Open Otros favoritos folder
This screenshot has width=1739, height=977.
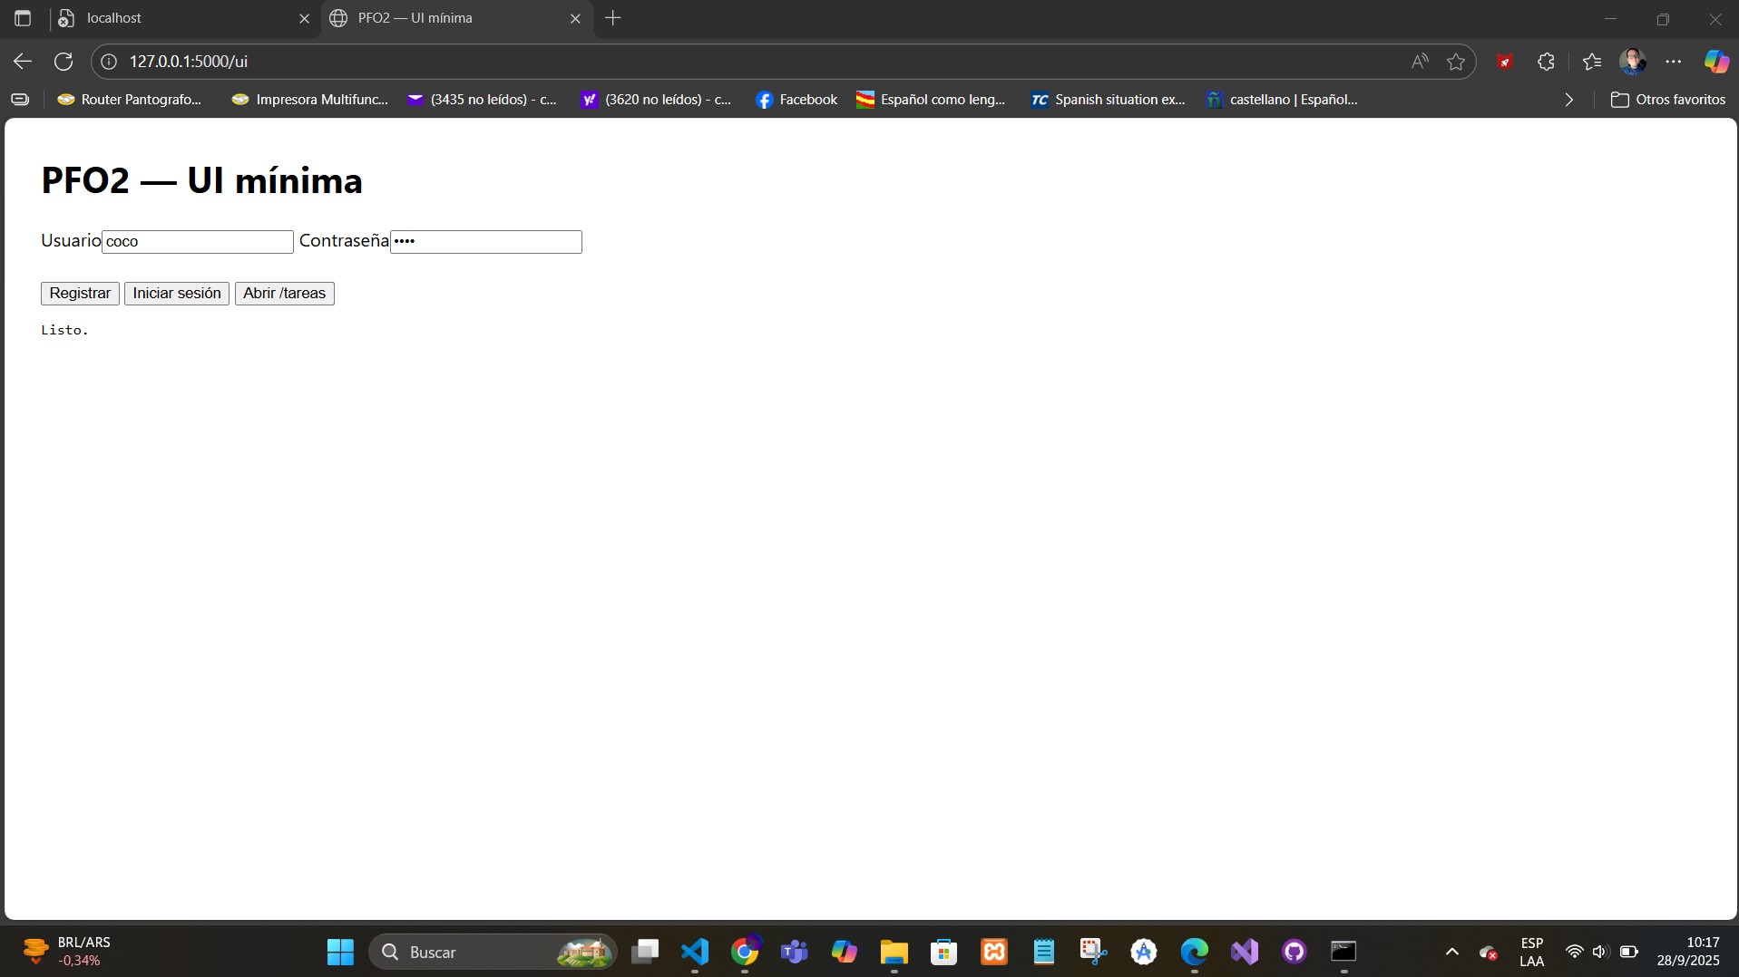pos(1668,100)
